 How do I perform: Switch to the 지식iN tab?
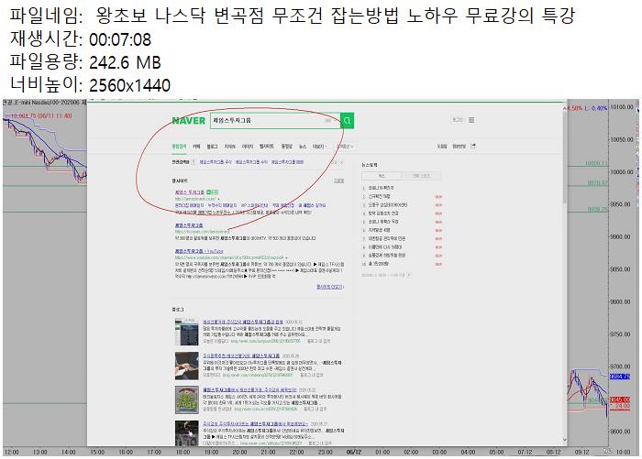point(229,146)
